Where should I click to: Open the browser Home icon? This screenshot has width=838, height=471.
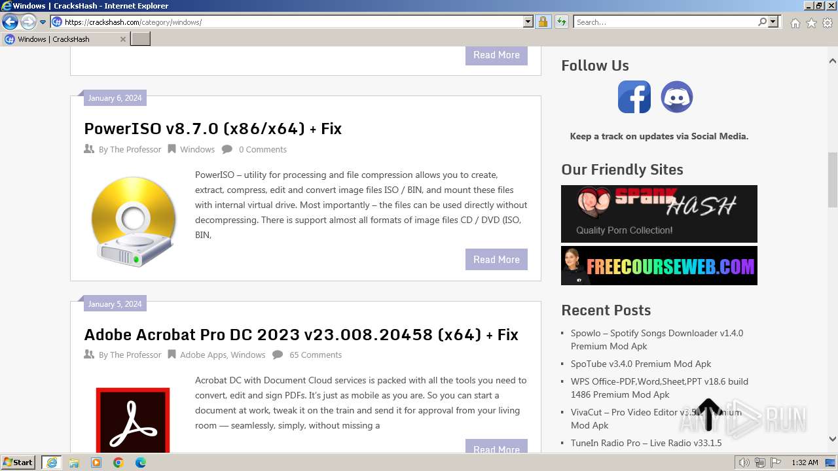click(x=795, y=23)
